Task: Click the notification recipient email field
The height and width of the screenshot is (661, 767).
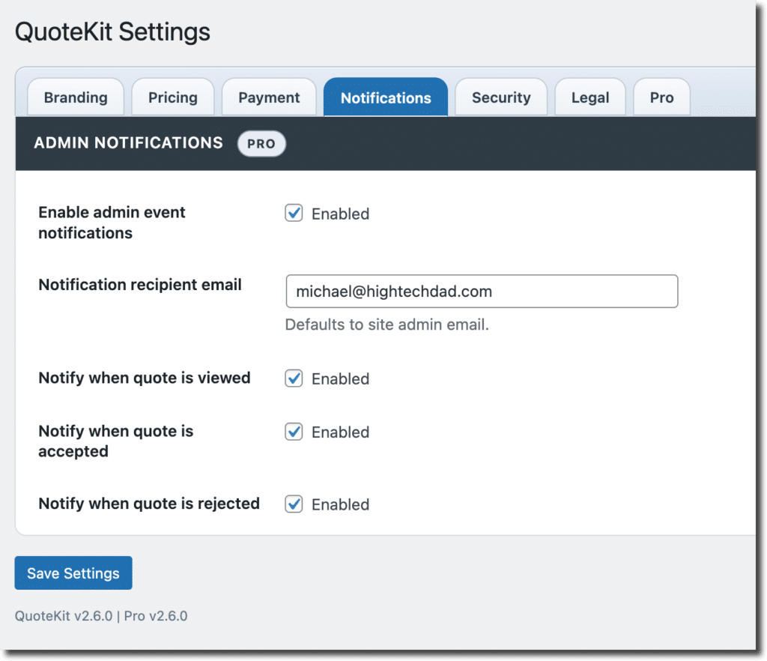Action: click(x=482, y=292)
